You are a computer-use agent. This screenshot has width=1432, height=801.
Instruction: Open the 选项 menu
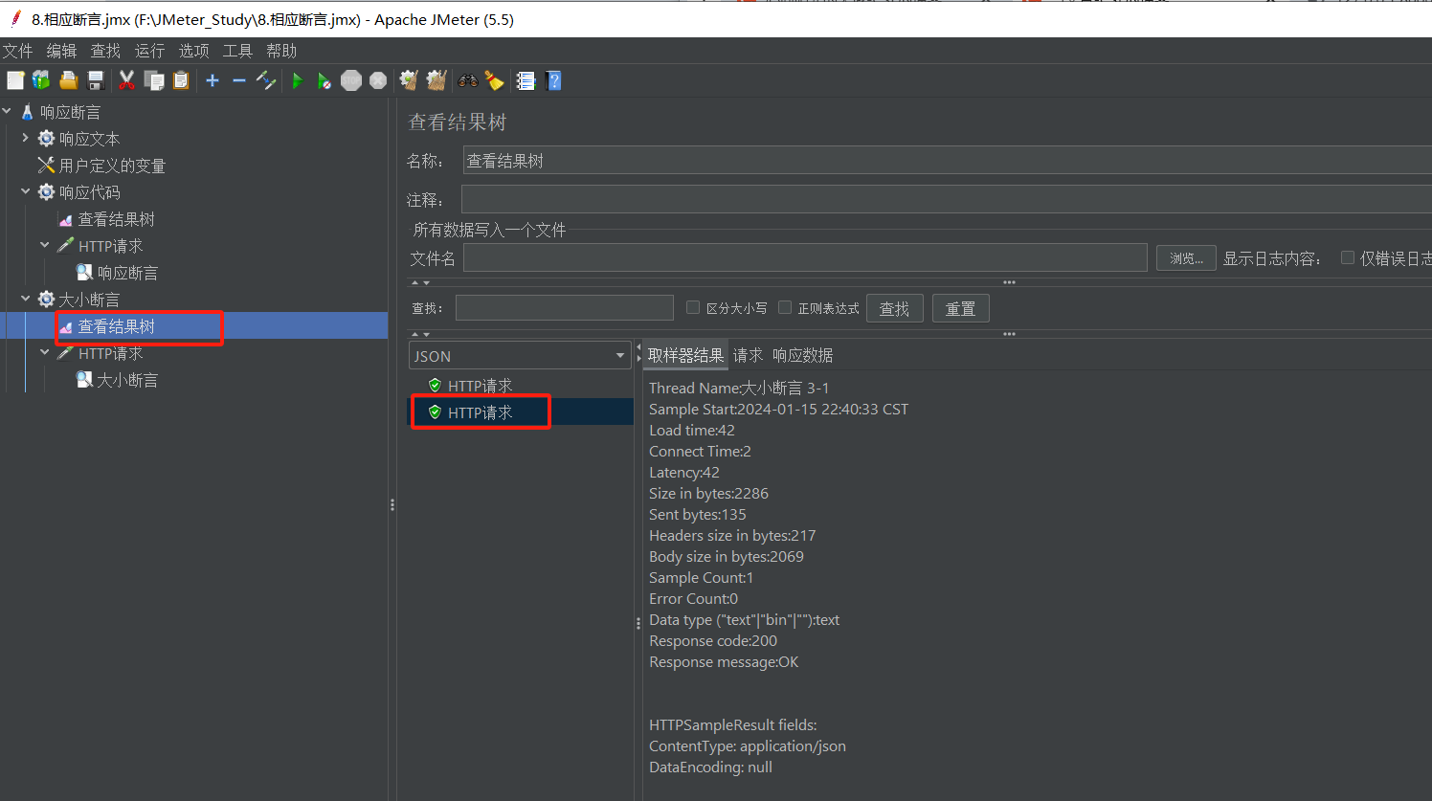click(193, 51)
